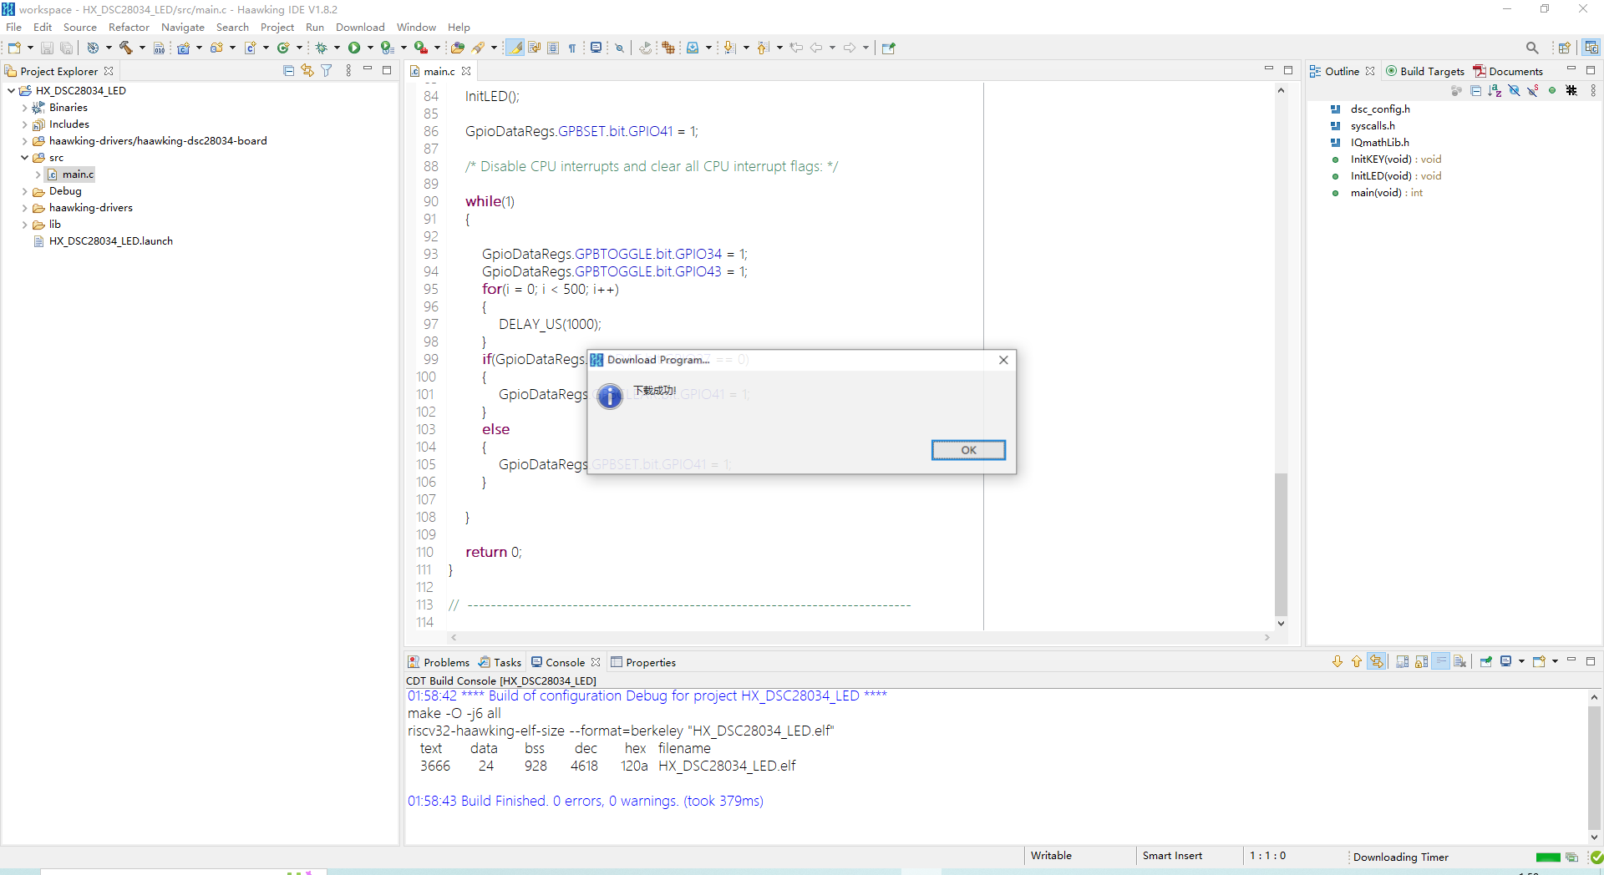The height and width of the screenshot is (875, 1604).
Task: Click the editor scroll down arrow
Action: pos(1281,624)
